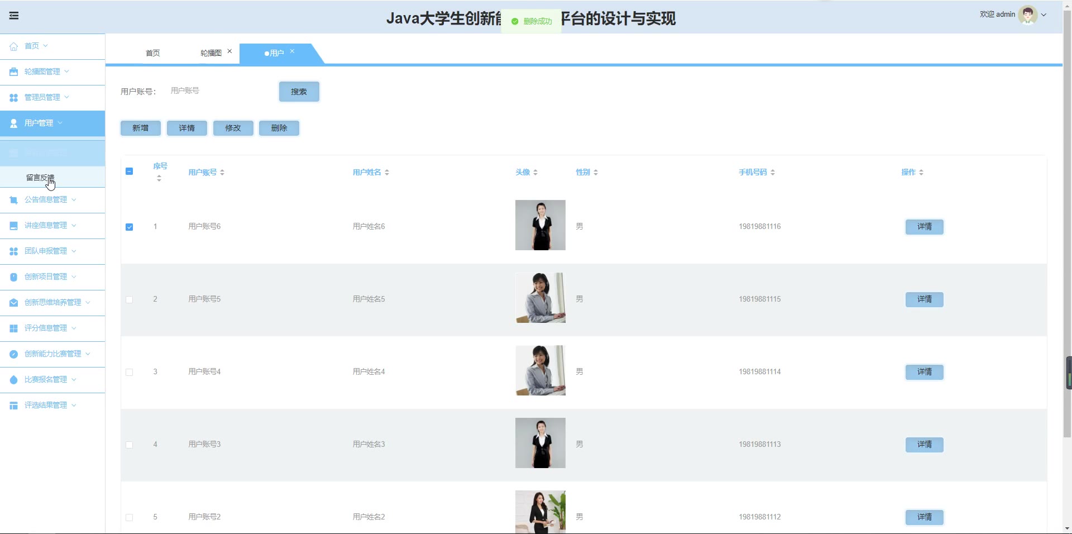
Task: Sort the table by 操作 column
Action: pos(921,173)
